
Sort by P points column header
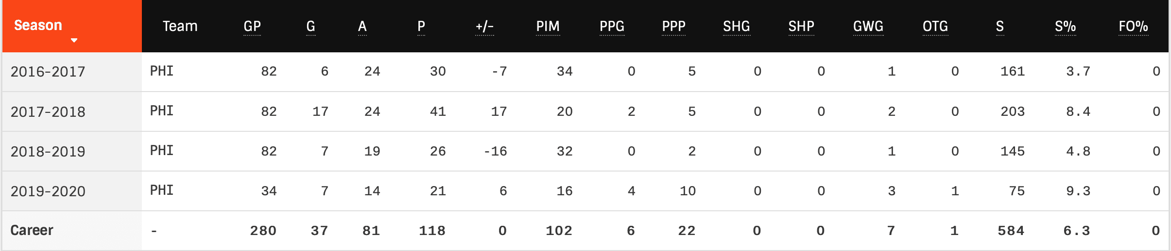coord(421,26)
